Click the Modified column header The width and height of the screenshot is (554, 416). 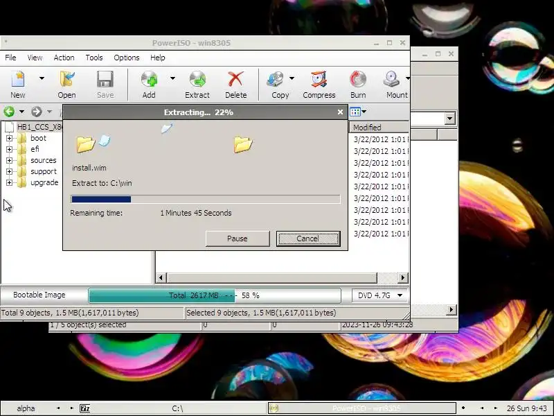pyautogui.click(x=379, y=128)
